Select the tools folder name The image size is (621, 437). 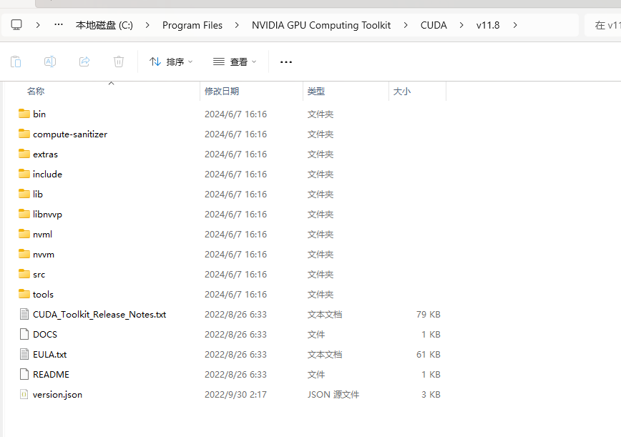coord(43,295)
